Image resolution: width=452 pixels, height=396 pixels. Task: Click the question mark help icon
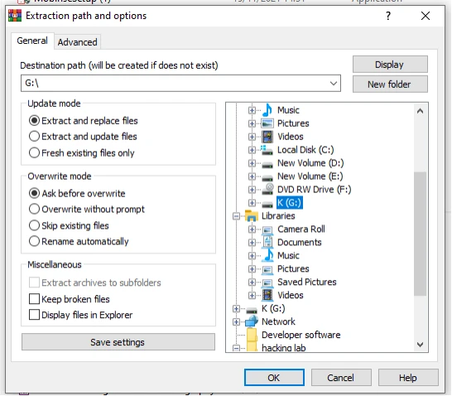tap(388, 16)
